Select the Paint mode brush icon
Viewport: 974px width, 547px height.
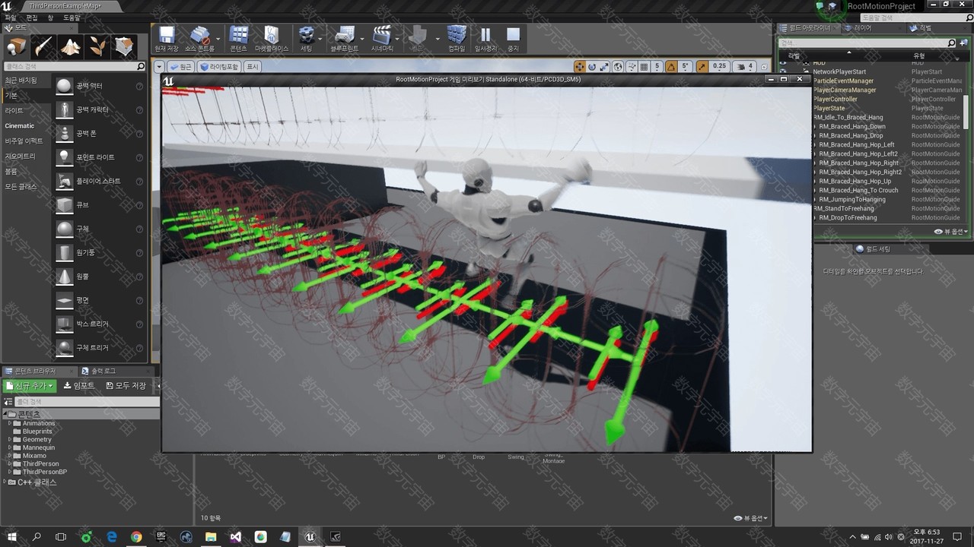43,47
